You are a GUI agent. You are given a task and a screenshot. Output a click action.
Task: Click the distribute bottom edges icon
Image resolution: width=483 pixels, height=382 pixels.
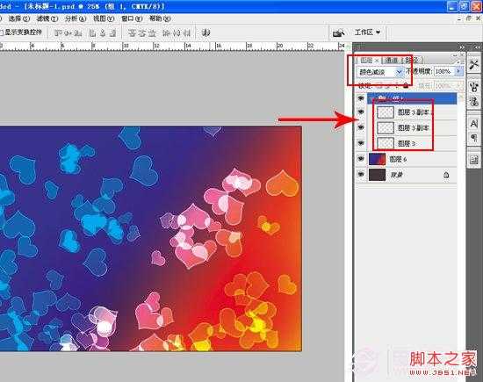coord(152,32)
